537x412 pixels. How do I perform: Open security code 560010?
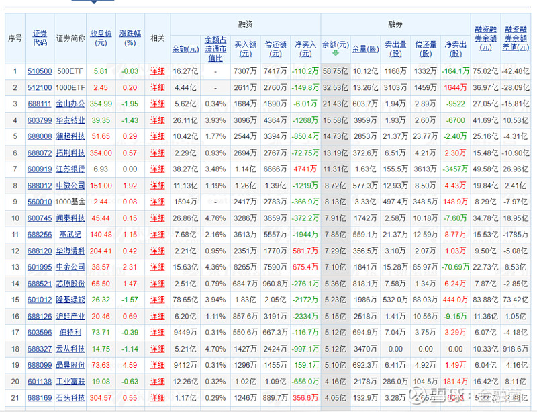tap(40, 202)
